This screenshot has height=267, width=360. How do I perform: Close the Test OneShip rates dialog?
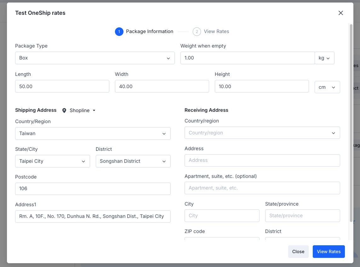pyautogui.click(x=340, y=13)
